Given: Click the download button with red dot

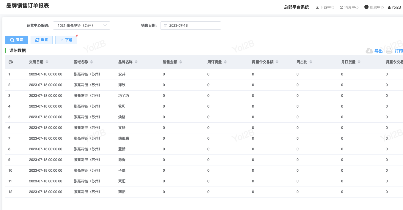Looking at the screenshot, I should click(66, 40).
